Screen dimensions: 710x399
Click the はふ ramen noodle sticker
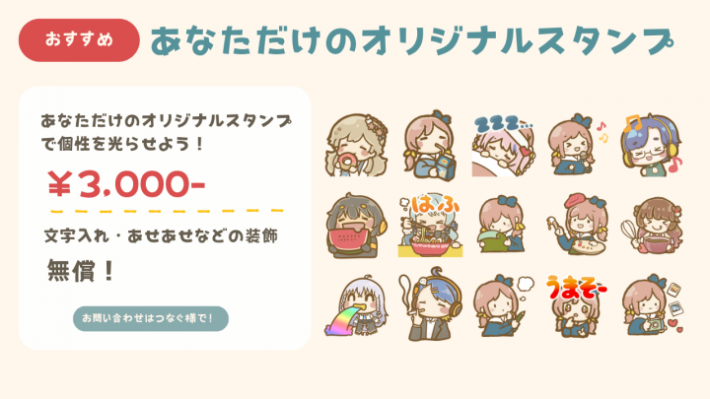(x=430, y=226)
